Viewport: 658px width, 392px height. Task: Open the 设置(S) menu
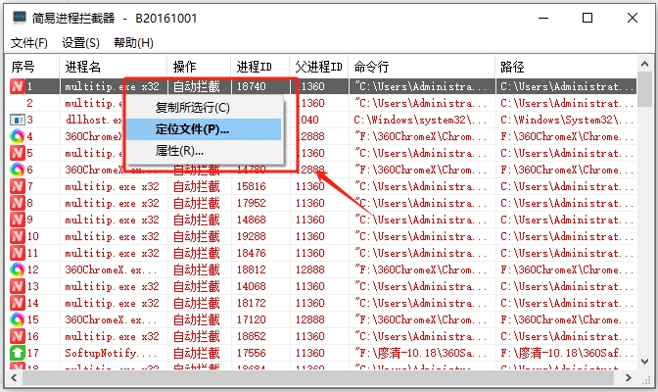pos(80,43)
